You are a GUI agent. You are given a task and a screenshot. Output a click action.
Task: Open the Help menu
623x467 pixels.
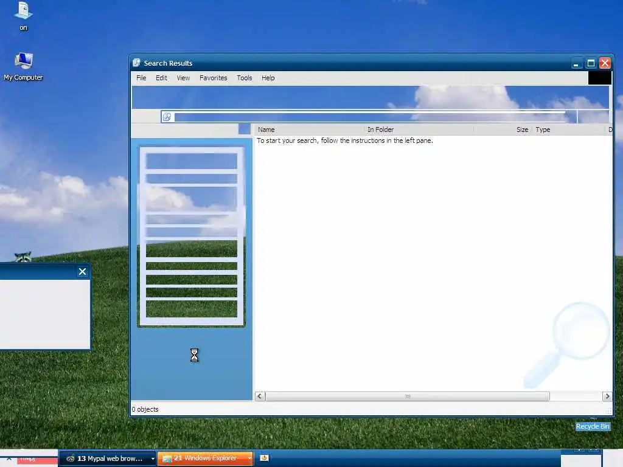268,78
